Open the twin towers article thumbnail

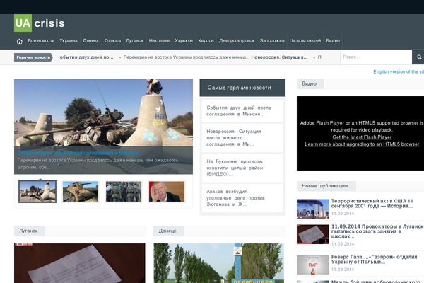(x=312, y=209)
